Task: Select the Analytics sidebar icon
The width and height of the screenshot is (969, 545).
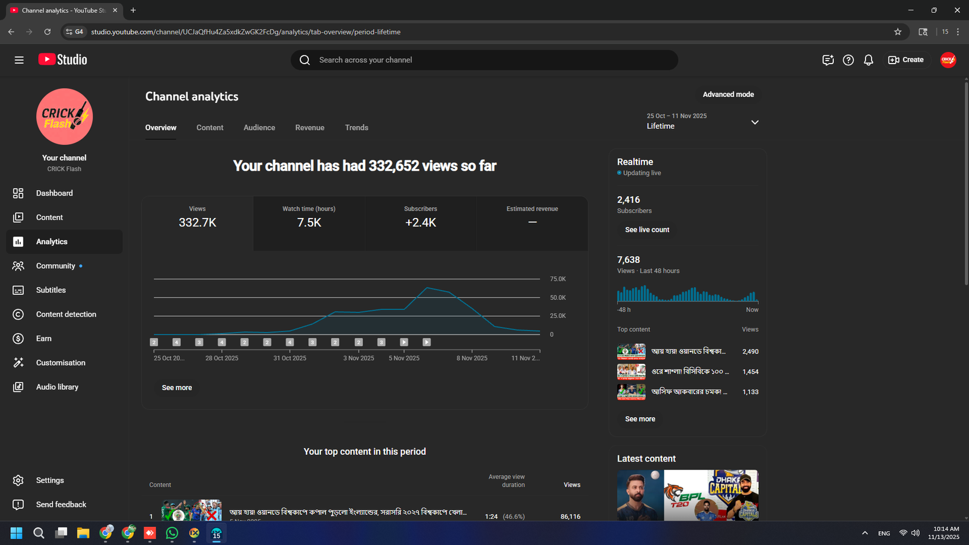Action: pos(18,242)
